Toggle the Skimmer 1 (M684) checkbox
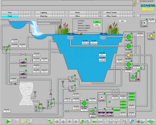156x125 pixels. 75,26
